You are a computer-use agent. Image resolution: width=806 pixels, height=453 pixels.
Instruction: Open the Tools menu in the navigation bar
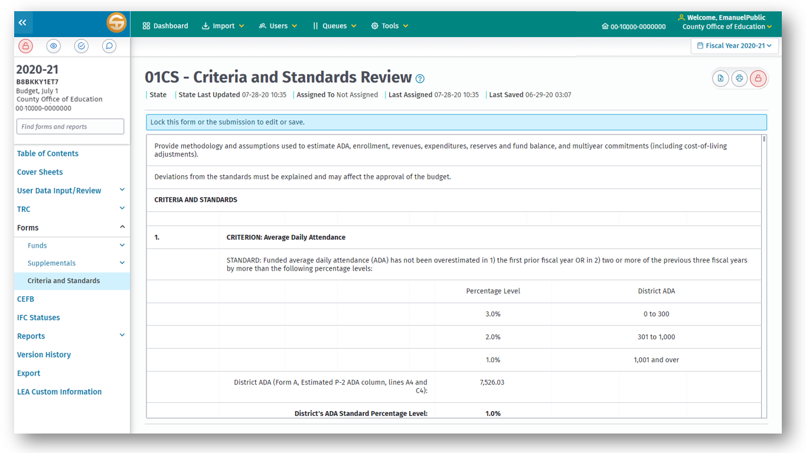[x=389, y=25]
